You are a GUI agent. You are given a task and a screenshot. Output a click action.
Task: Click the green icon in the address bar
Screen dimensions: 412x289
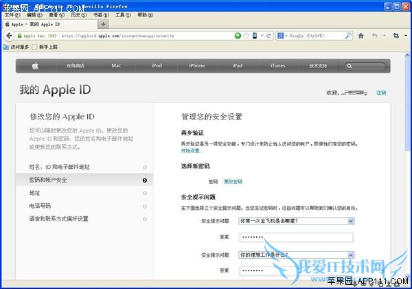pyautogui.click(x=238, y=36)
